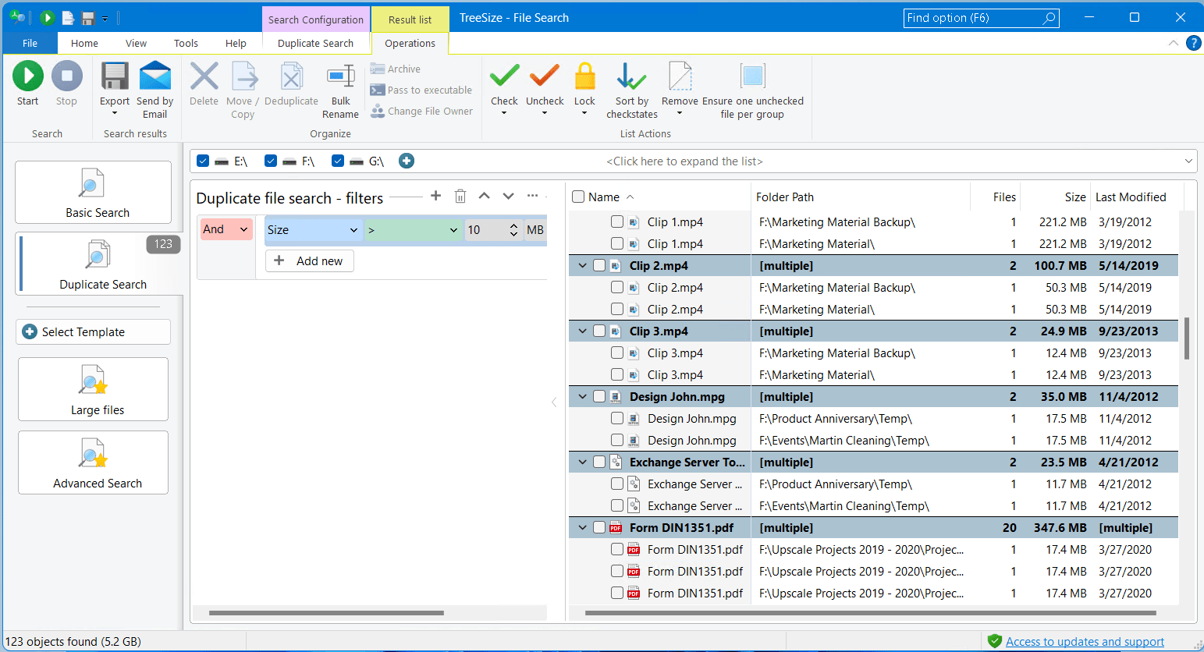Toggle the G:\ drive checkbox
Viewport: 1204px width, 652px height.
[338, 161]
